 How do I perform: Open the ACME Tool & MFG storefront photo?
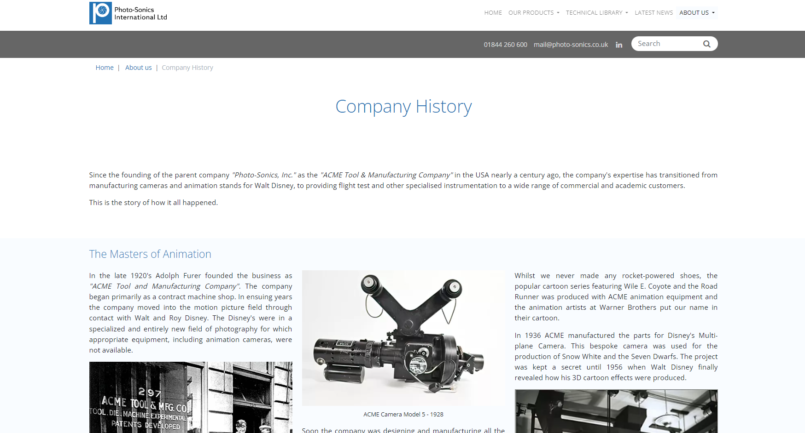[191, 397]
